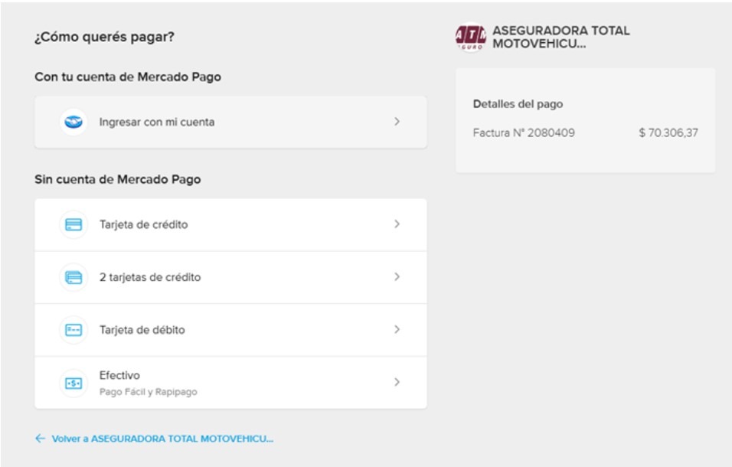Screen dimensions: 732x467
Task: Click the cash banknote icon
Action: pos(74,383)
